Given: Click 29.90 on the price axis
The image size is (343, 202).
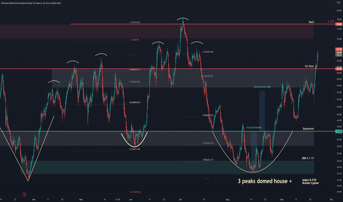Looking at the screenshot, I should click(339, 192).
